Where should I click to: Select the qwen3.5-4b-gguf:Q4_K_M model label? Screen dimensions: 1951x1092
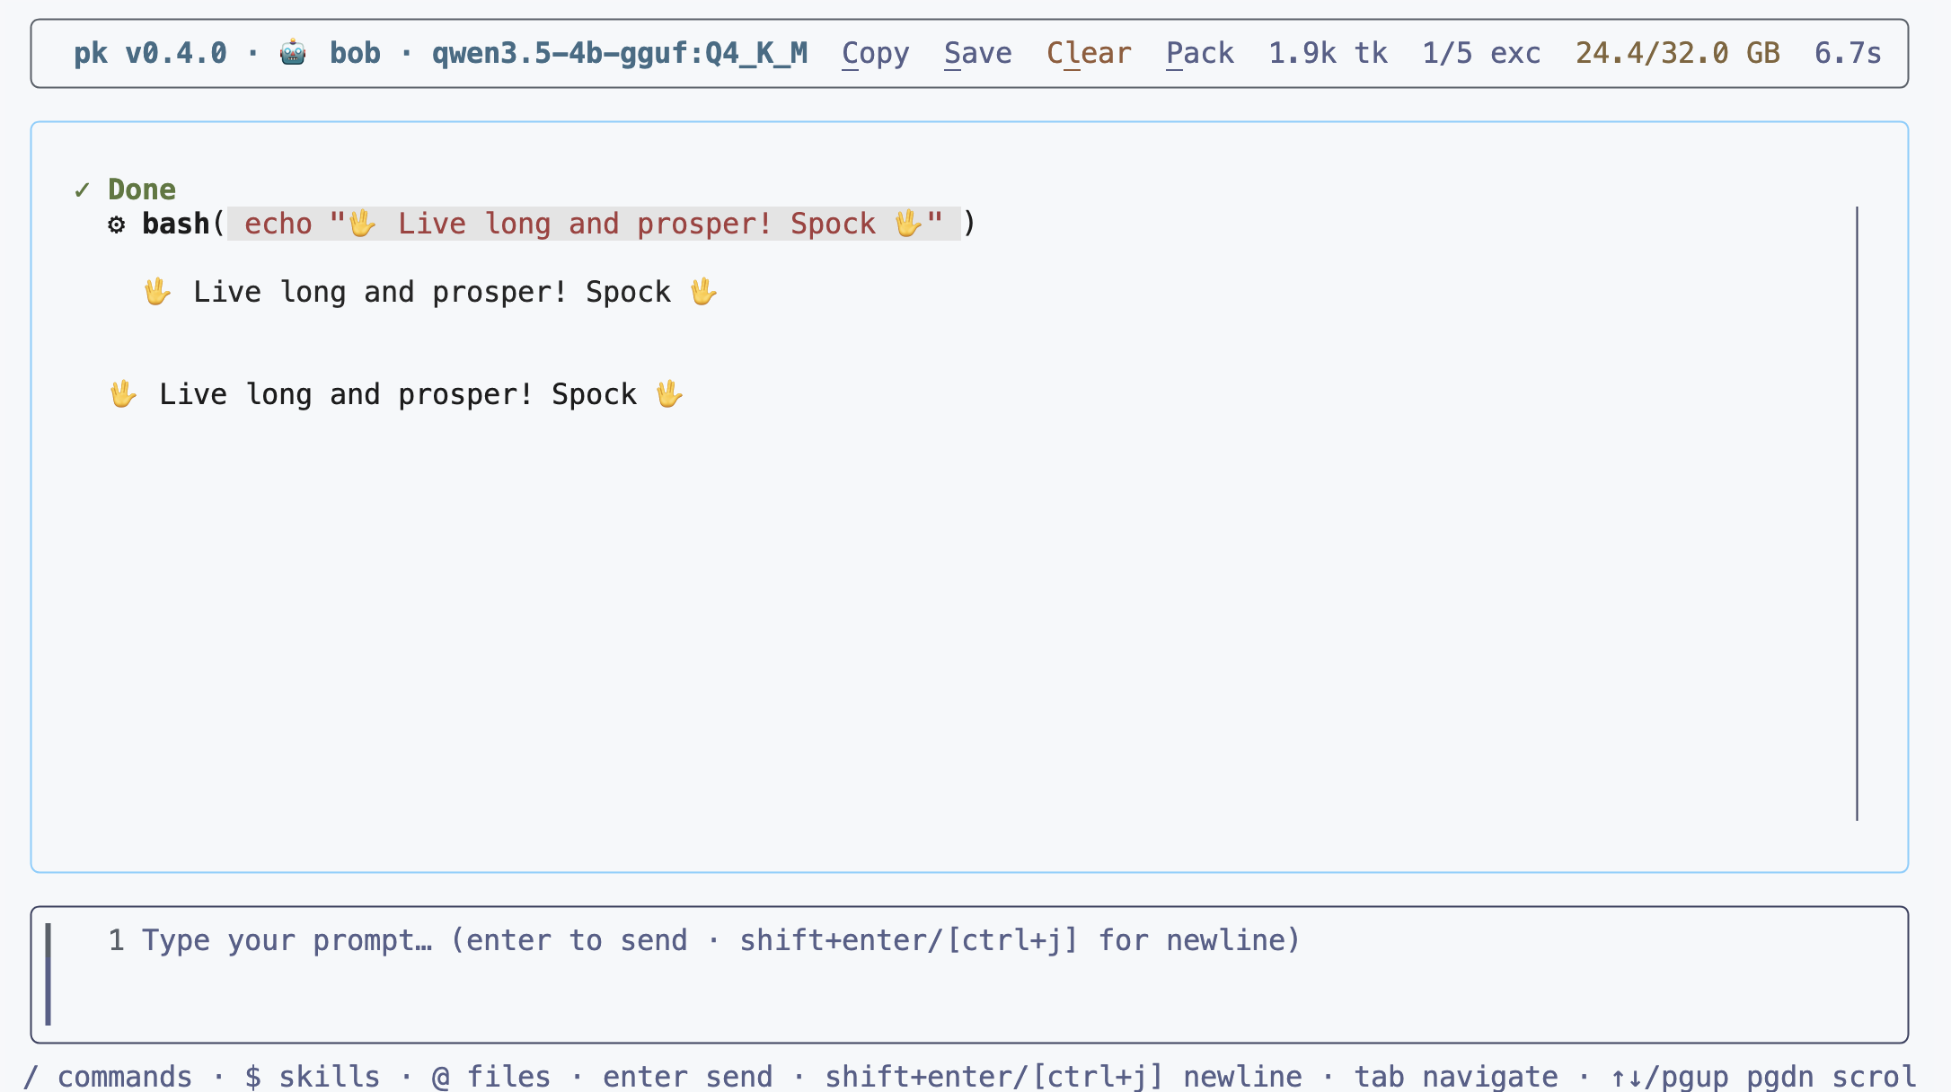tap(620, 53)
